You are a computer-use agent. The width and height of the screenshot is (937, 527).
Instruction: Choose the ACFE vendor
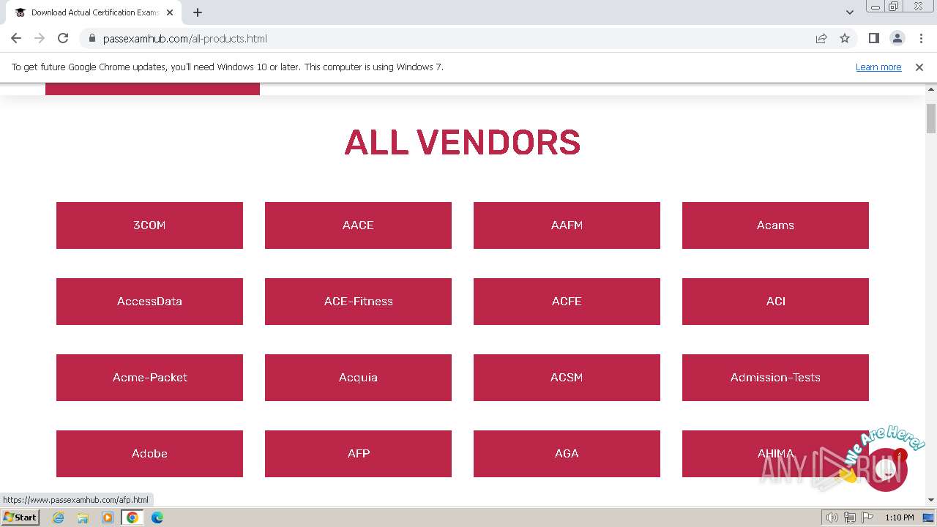point(567,302)
